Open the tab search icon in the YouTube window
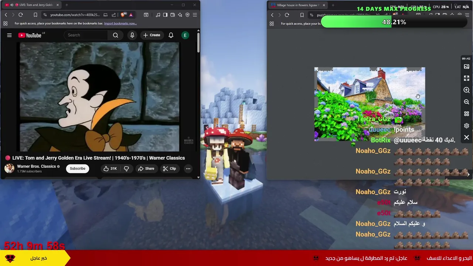 pos(146,15)
